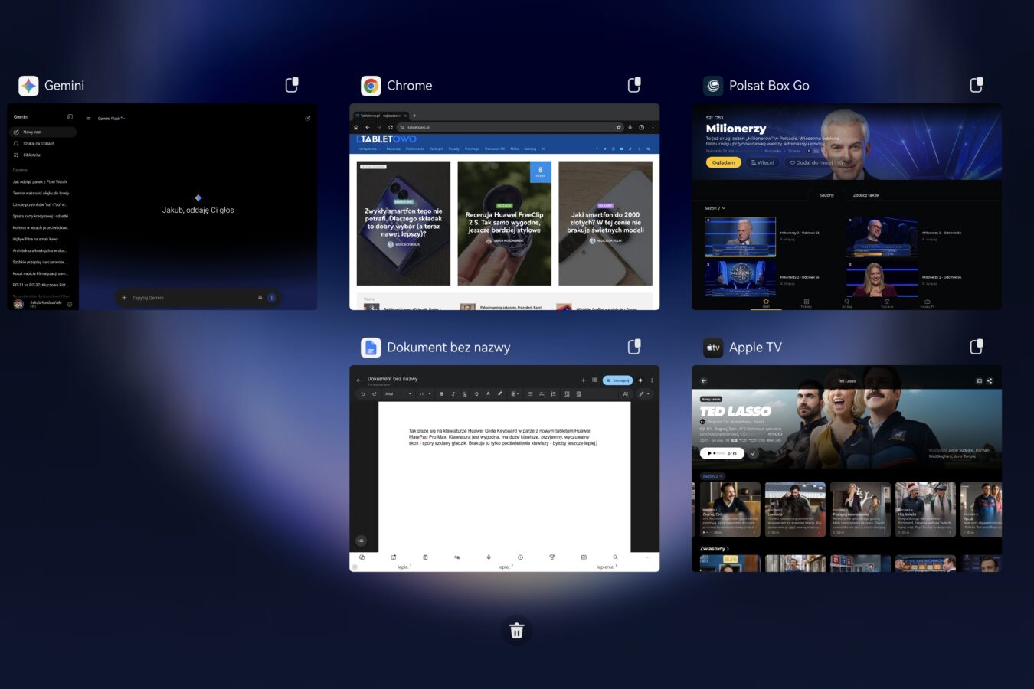Open Szukaj na czatach in Gemini sidebar
The height and width of the screenshot is (689, 1034).
point(35,143)
